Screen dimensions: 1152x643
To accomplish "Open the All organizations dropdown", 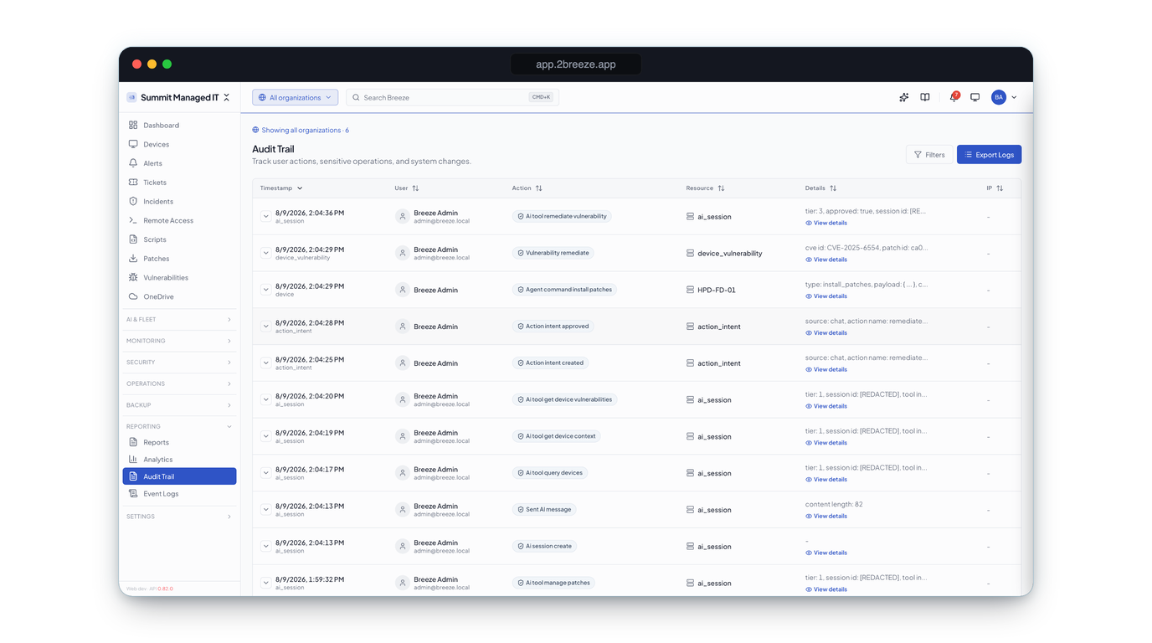I will (x=296, y=97).
